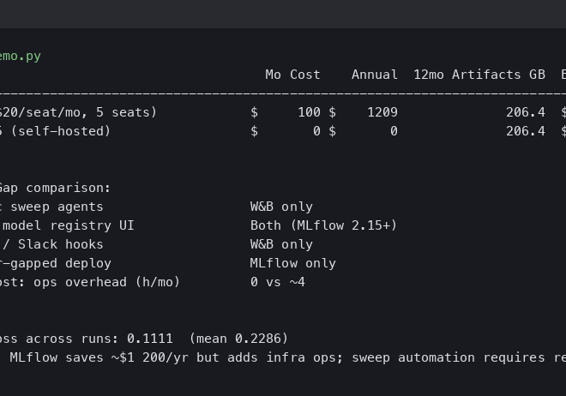Screen dimensions: 566x396
Task: Click the 'Gap comparison:' heading
Action: point(55,188)
